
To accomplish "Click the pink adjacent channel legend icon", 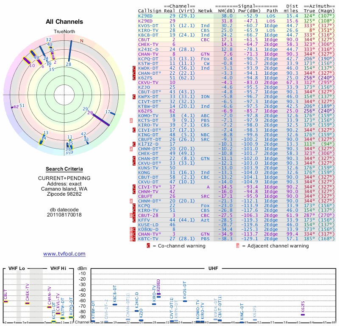I will click(238, 246).
